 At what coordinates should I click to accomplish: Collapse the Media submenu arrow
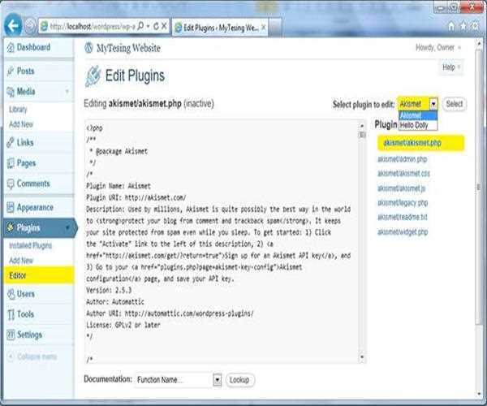pos(67,92)
